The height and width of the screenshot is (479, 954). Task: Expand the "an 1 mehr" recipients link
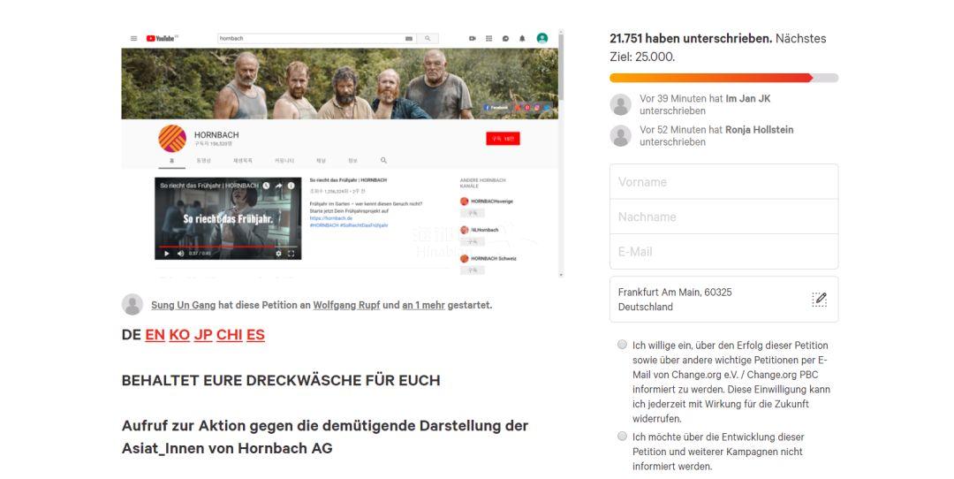(423, 305)
